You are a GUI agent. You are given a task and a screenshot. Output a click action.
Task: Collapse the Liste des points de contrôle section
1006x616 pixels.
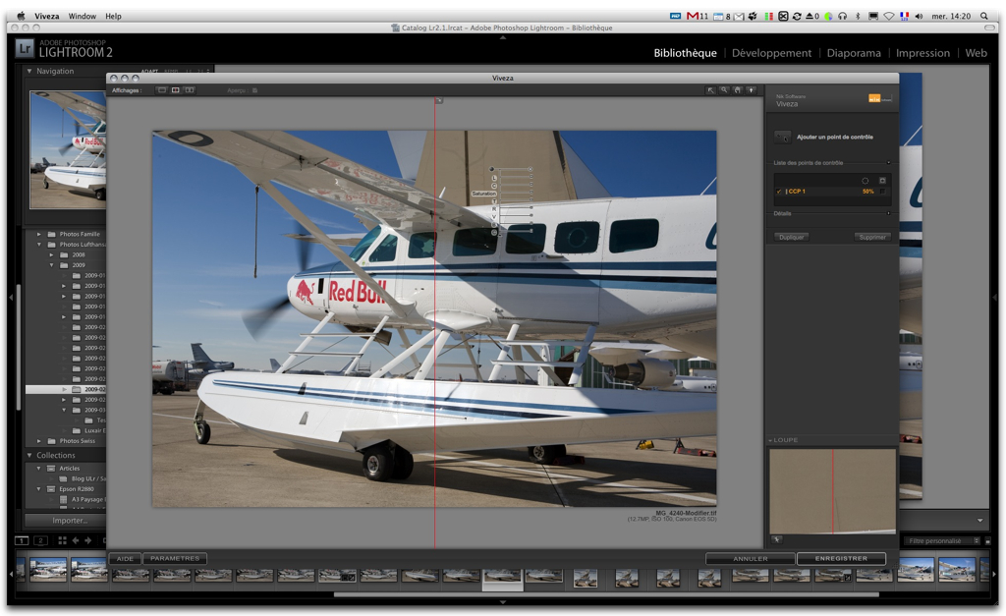coord(888,163)
